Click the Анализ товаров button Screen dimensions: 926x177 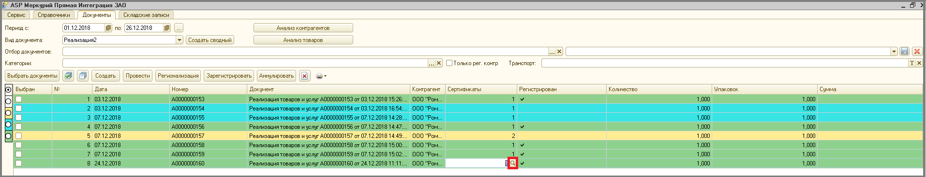[x=303, y=40]
